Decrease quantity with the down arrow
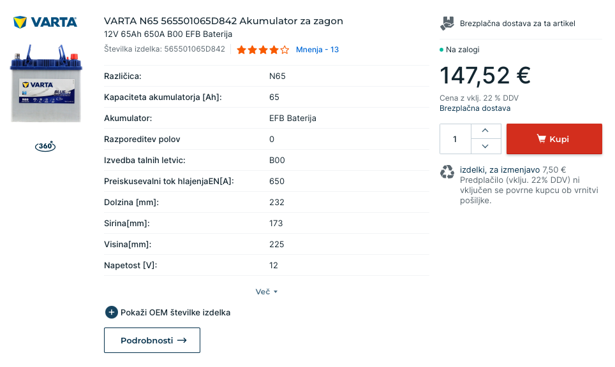615x367 pixels. click(x=485, y=146)
